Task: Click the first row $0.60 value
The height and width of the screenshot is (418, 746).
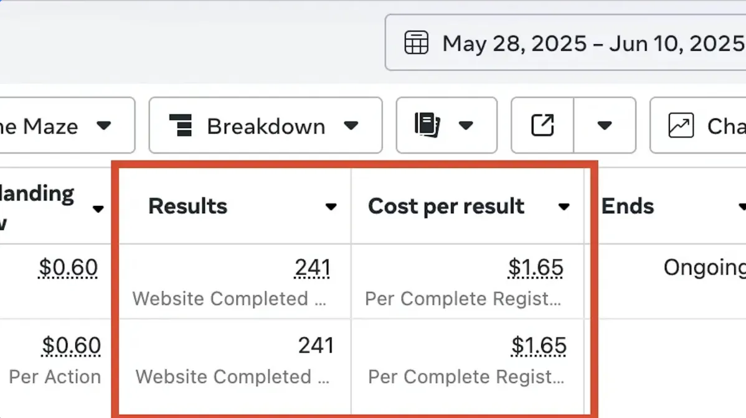Action: point(68,267)
